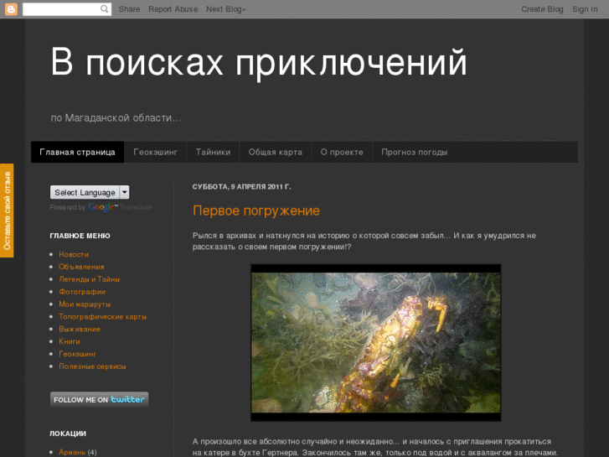609x457 pixels.
Task: Open the Армань location link
Action: coord(72,452)
